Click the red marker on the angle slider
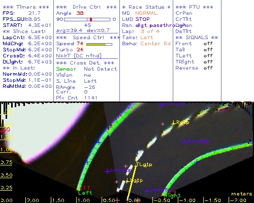 (x=91, y=19)
